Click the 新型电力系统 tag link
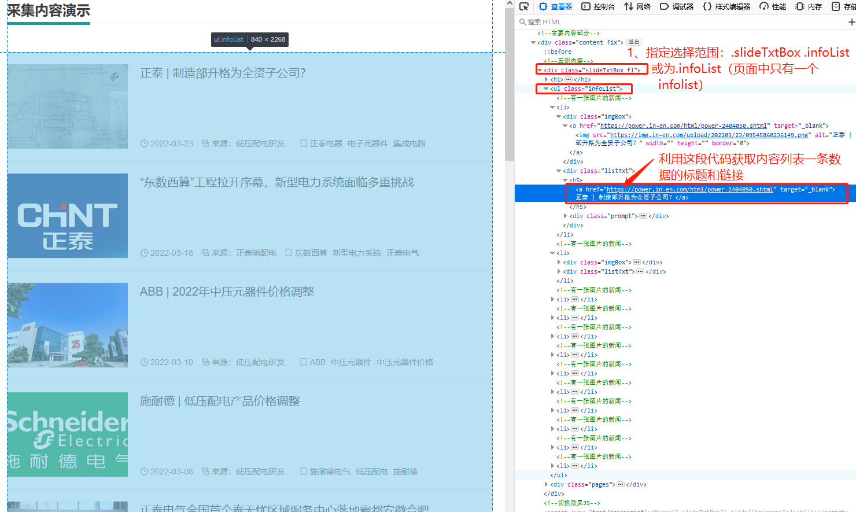The height and width of the screenshot is (512, 856). (357, 253)
